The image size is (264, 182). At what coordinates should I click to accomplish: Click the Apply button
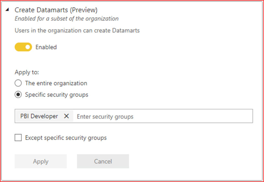pos(41,161)
